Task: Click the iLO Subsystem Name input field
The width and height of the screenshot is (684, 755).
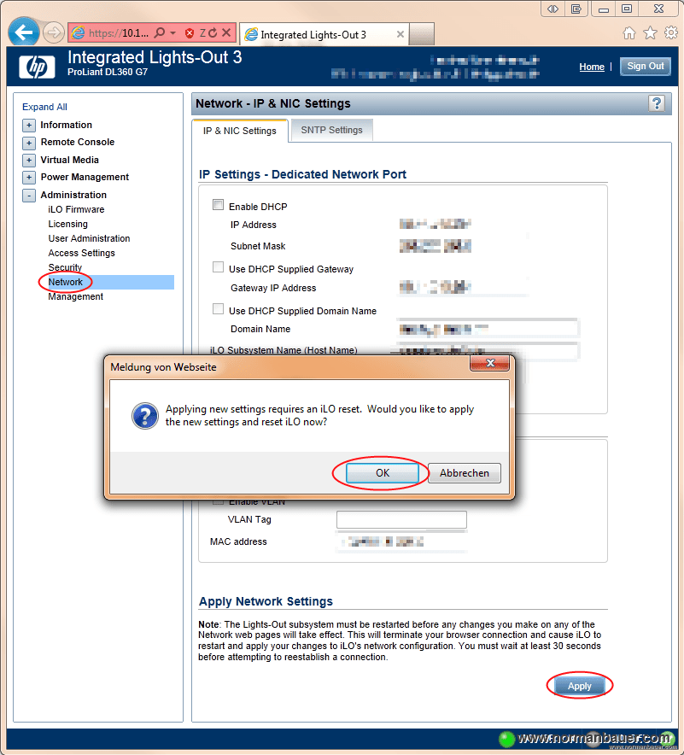Action: pyautogui.click(x=487, y=350)
